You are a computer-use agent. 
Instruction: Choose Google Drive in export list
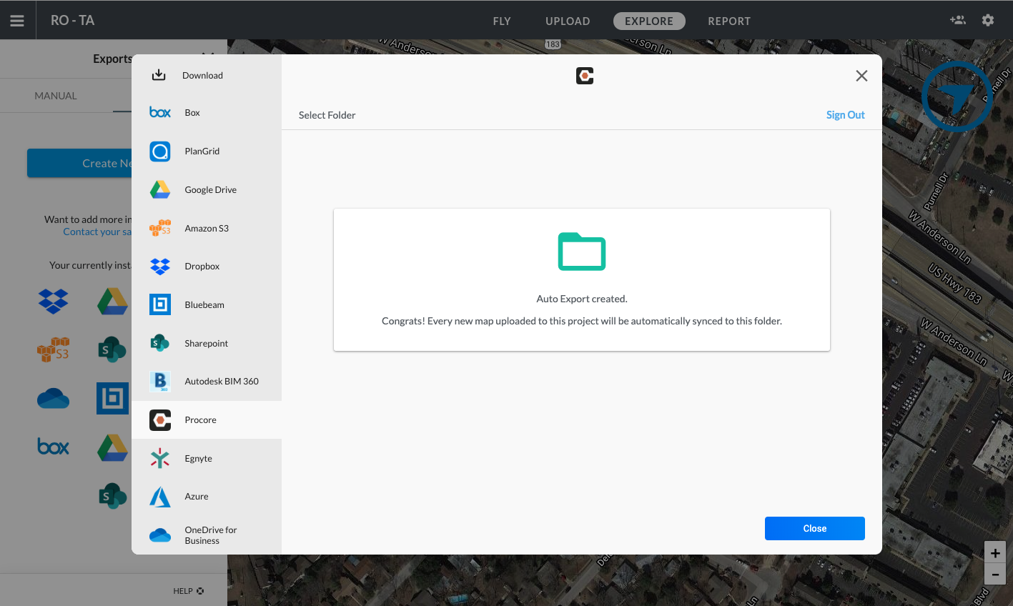(207, 190)
